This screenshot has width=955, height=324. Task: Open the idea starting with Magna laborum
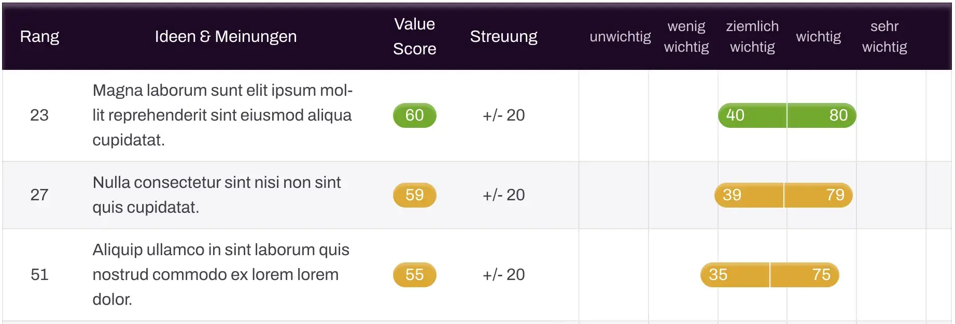point(222,115)
